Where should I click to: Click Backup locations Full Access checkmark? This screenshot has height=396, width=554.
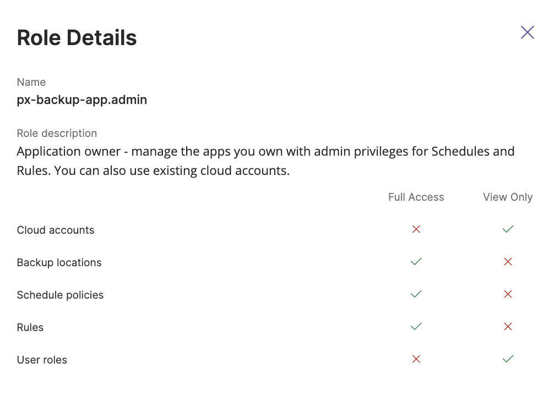pos(416,262)
